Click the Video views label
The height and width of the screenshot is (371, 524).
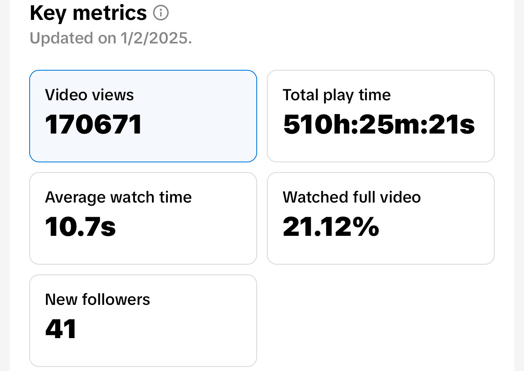[89, 95]
